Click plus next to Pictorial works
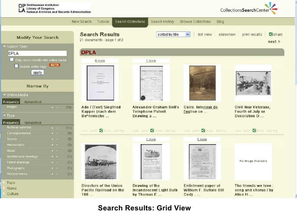 tap(52, 174)
